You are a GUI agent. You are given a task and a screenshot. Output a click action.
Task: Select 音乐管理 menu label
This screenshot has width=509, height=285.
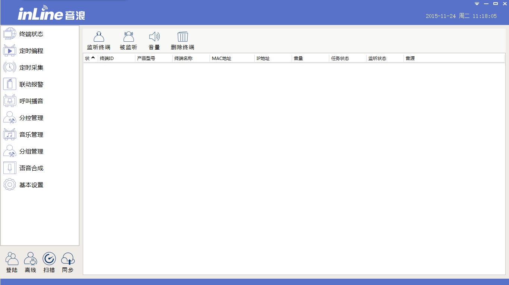pos(31,135)
